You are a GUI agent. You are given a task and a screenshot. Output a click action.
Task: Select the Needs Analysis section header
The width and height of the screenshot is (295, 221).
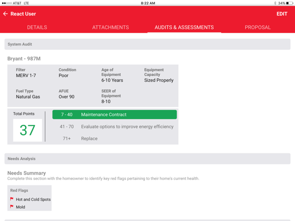click(147, 159)
